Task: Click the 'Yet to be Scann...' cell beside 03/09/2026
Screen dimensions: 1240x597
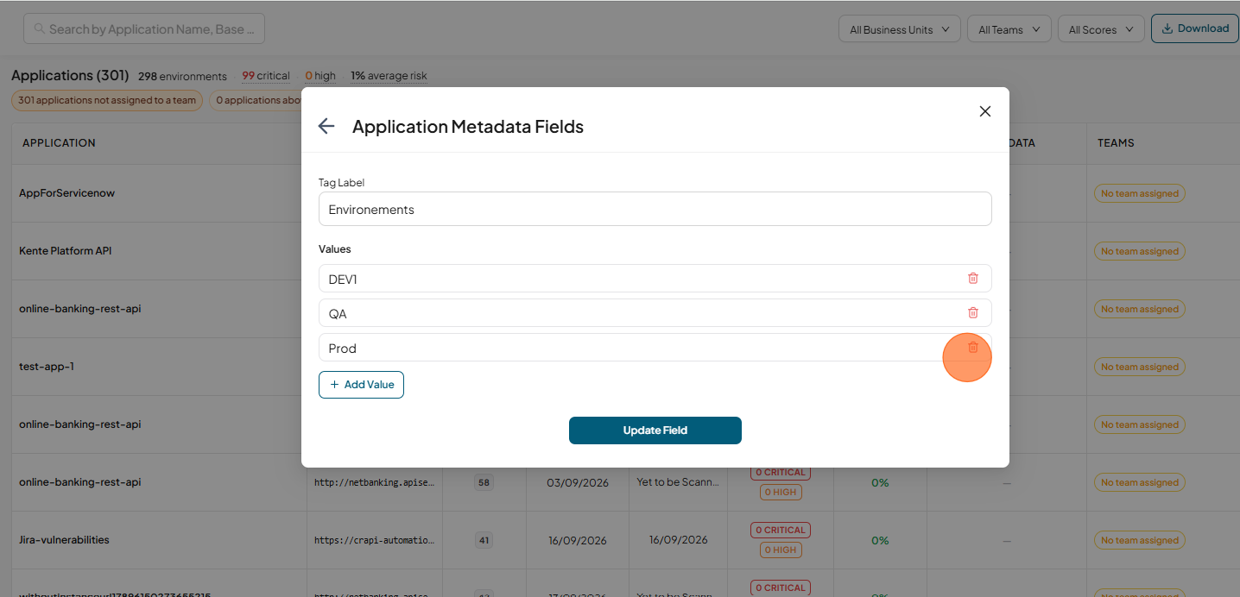Action: [678, 482]
